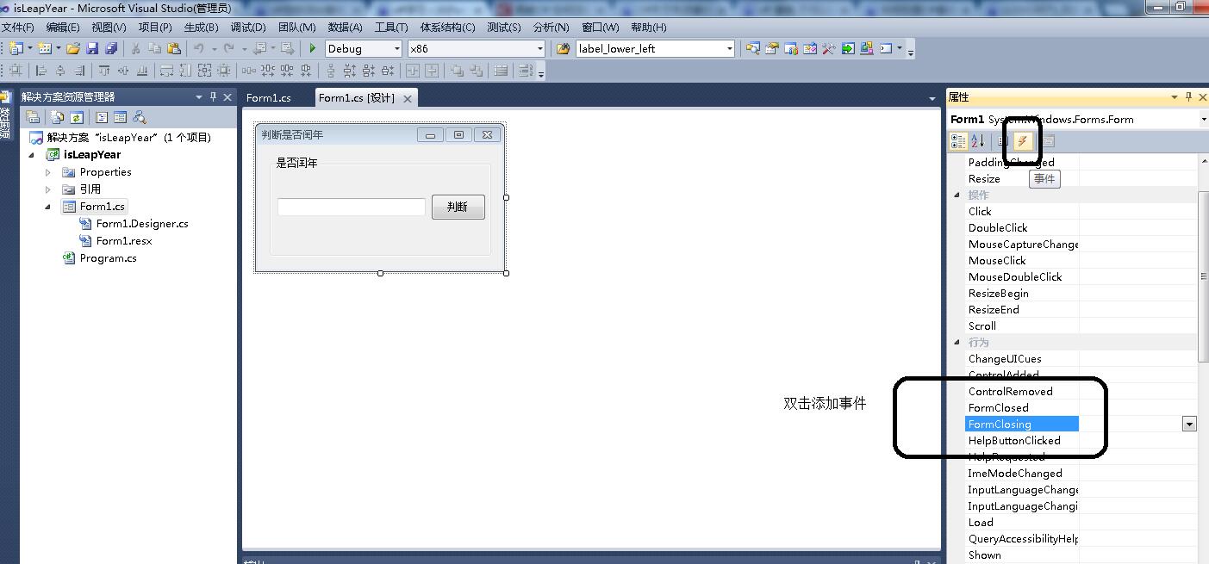
Task: Click the Copy icon in toolbar
Action: [x=155, y=48]
